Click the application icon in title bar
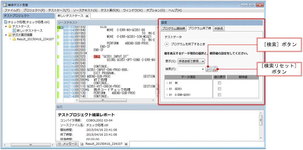Viewport: 303px width, 150px height. (x=6, y=5)
